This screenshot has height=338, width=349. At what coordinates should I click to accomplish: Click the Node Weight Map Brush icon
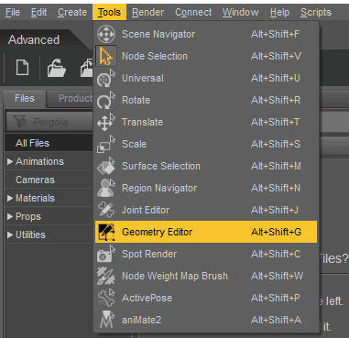point(106,276)
